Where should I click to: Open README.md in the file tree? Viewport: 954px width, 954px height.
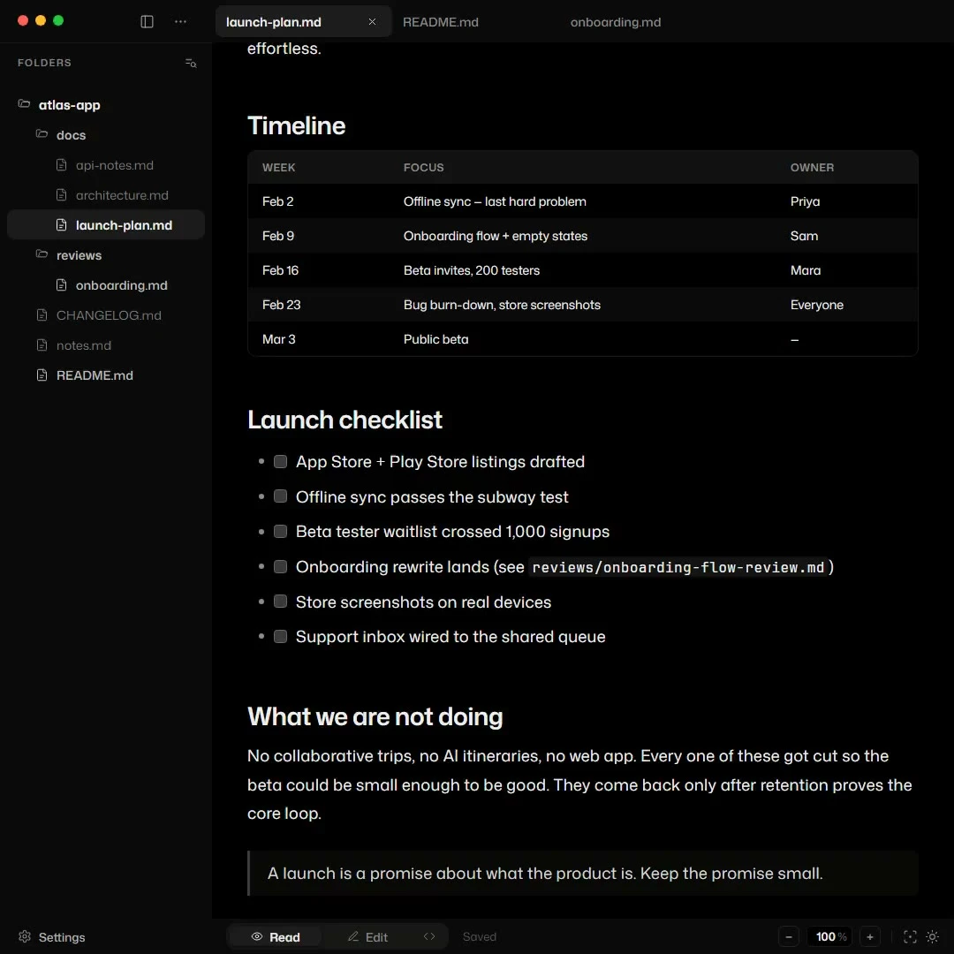pyautogui.click(x=95, y=375)
